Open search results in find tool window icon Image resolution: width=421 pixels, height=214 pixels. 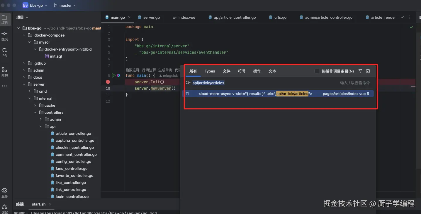(x=368, y=71)
